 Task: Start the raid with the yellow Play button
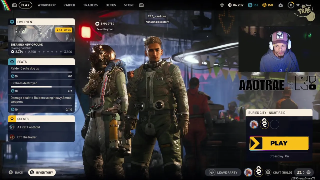pos(279,143)
